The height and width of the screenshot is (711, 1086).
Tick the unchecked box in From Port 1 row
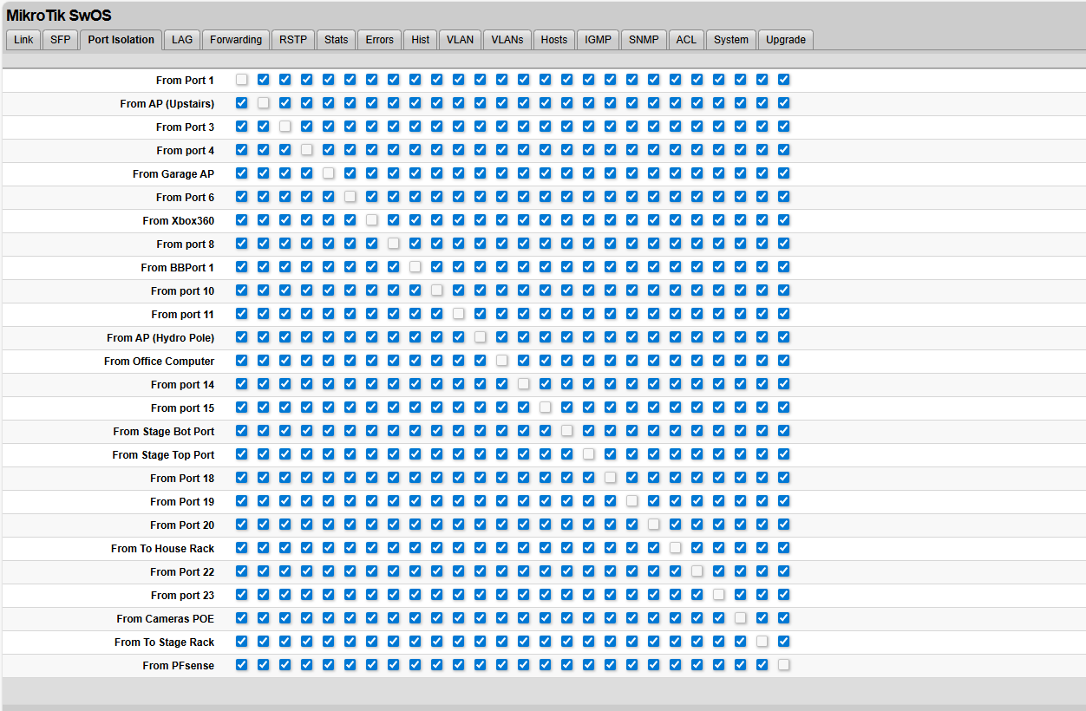click(241, 80)
